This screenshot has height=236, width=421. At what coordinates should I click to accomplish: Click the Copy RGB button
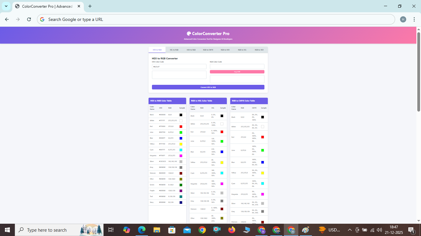pyautogui.click(x=237, y=71)
